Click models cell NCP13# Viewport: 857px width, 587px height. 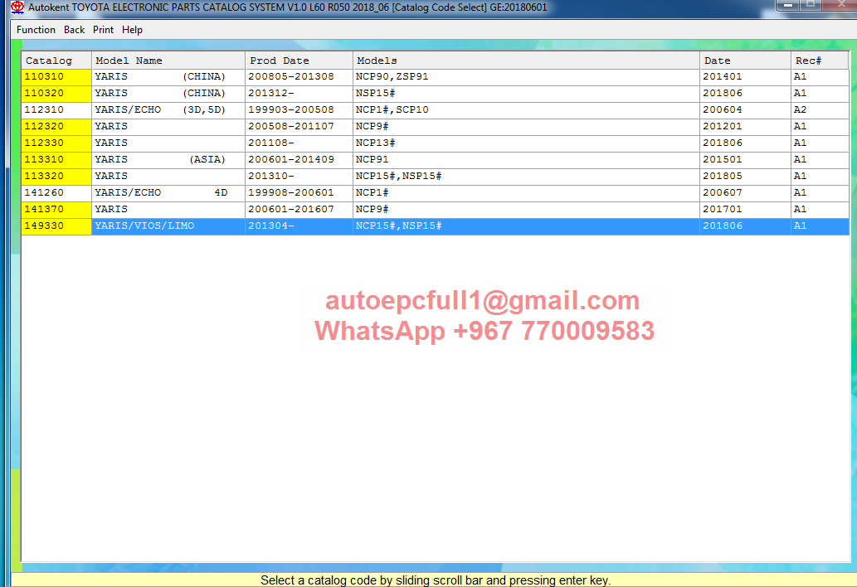coord(526,143)
